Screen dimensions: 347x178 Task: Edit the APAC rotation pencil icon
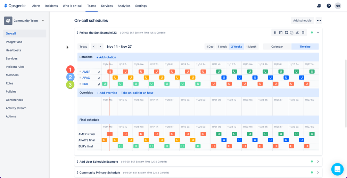point(99,78)
